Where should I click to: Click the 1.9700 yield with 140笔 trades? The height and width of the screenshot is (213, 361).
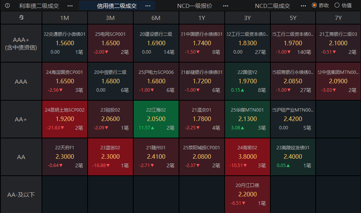point(293,43)
